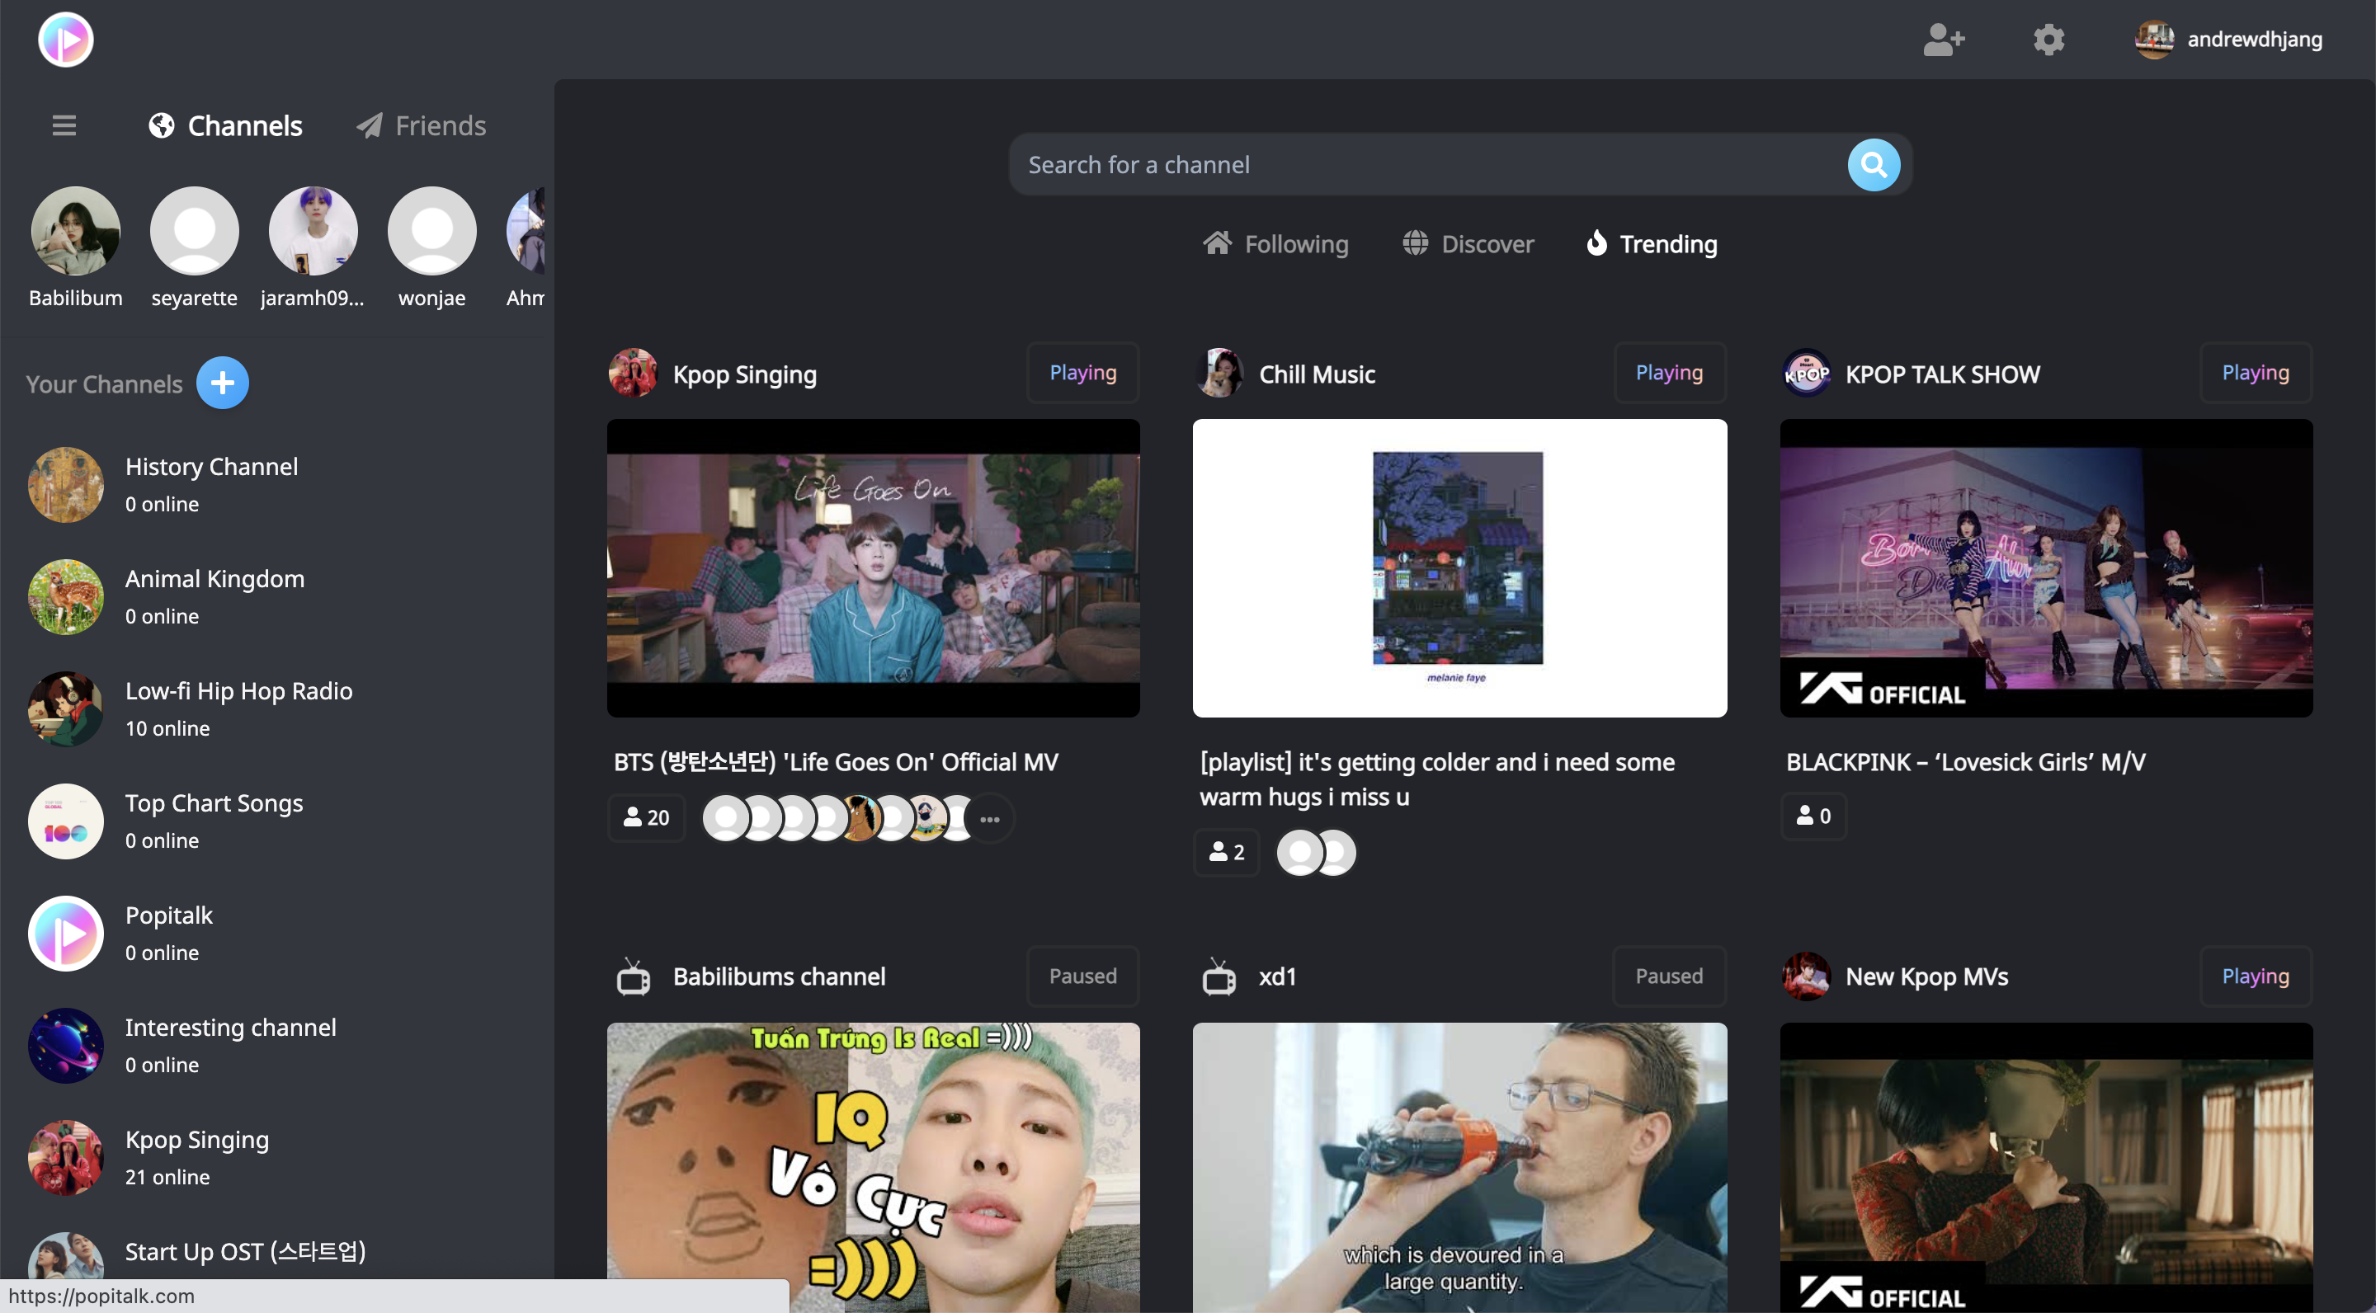Toggle the Playing badge on Chill Music
The image size is (2376, 1313).
pos(1670,373)
